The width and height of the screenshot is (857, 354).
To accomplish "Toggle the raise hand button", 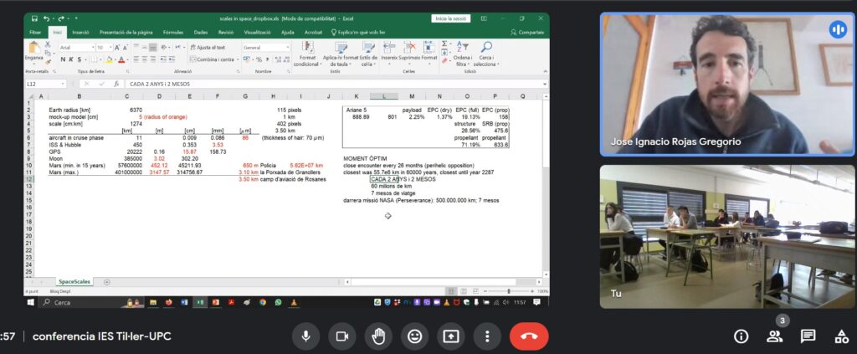I will pos(378,336).
